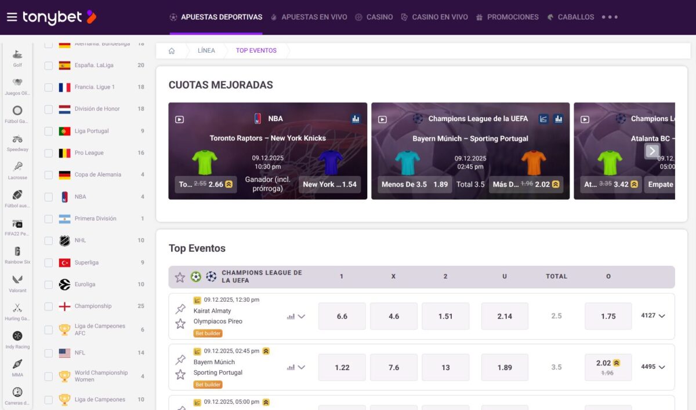Image resolution: width=696 pixels, height=410 pixels.
Task: Open statistics bar icon on Bayern Múnich card
Action: [x=558, y=119]
